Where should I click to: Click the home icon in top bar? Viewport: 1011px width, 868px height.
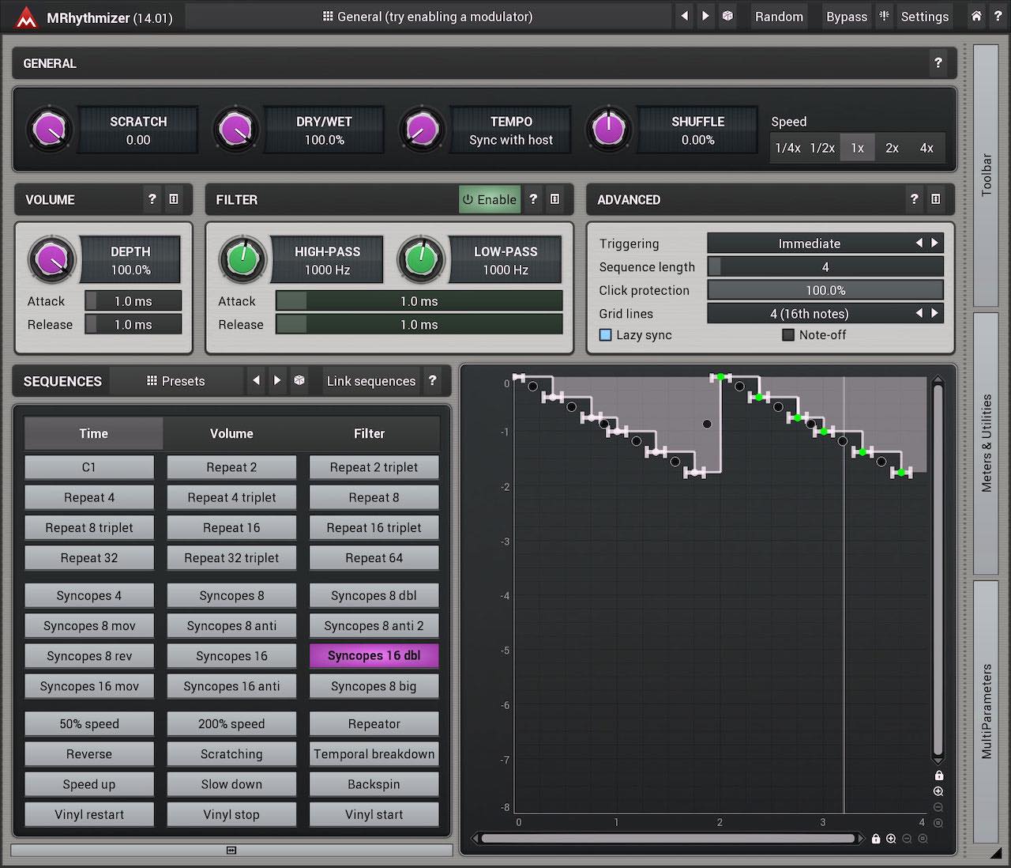976,16
